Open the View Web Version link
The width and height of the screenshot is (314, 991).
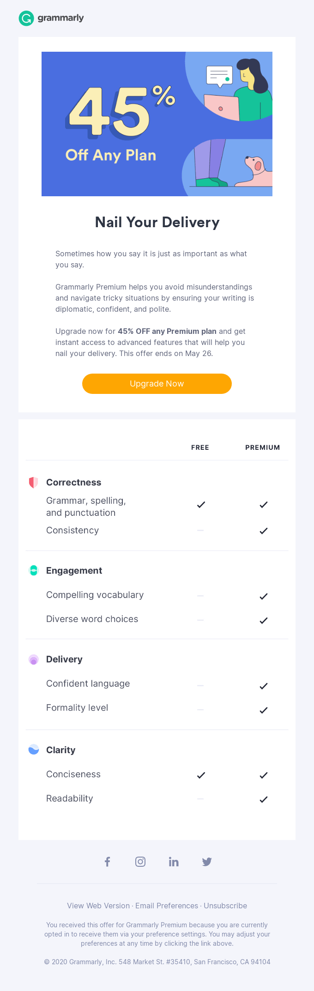coord(98,906)
